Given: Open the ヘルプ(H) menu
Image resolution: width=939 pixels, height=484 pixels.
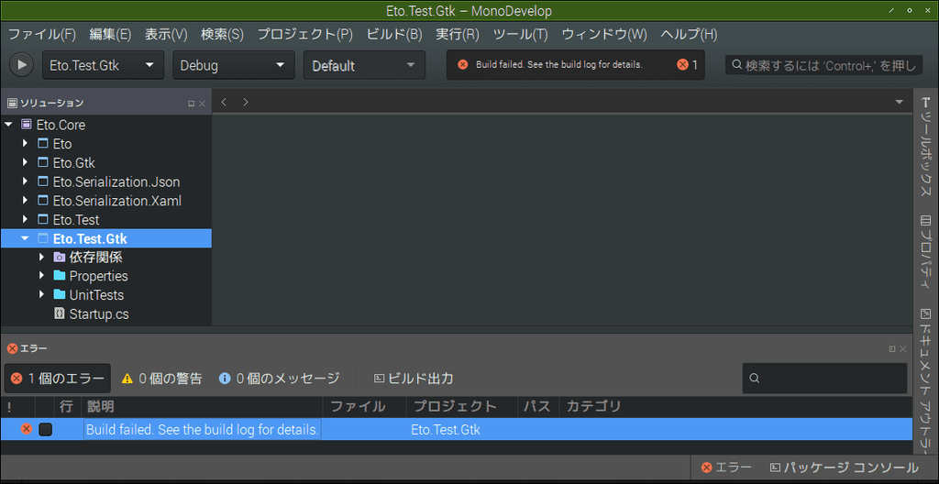Looking at the screenshot, I should point(689,34).
